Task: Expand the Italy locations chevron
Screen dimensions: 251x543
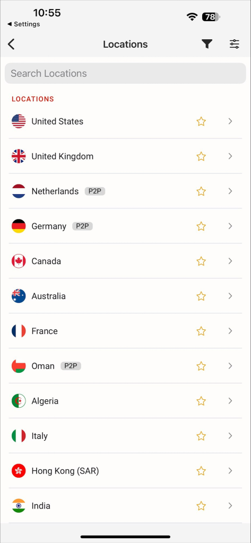Action: [x=230, y=436]
